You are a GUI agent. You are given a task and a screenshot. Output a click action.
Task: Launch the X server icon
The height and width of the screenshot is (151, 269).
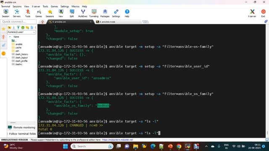[x=252, y=13]
